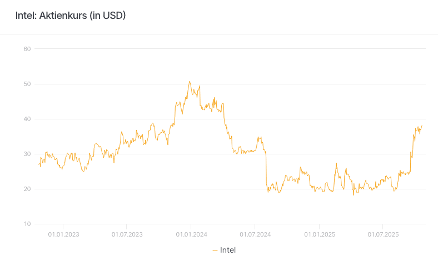Click the lowest dip of the line in 2025
Viewport: 438px width, 266px height.
(354, 194)
